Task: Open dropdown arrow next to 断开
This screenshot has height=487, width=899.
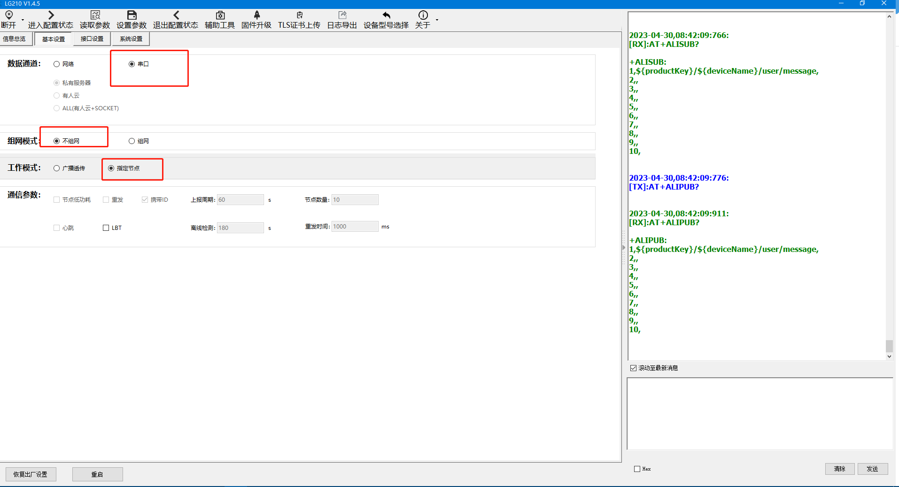Action: 23,20
